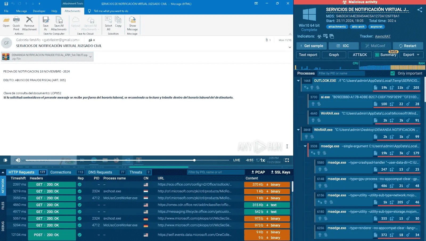Viewport: 426px width, 241px height.
Task: Click the Filter by PID or name field
Action: coord(341,73)
